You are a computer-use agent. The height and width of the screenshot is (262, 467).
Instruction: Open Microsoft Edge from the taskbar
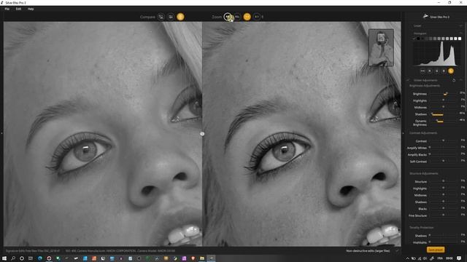[40, 258]
